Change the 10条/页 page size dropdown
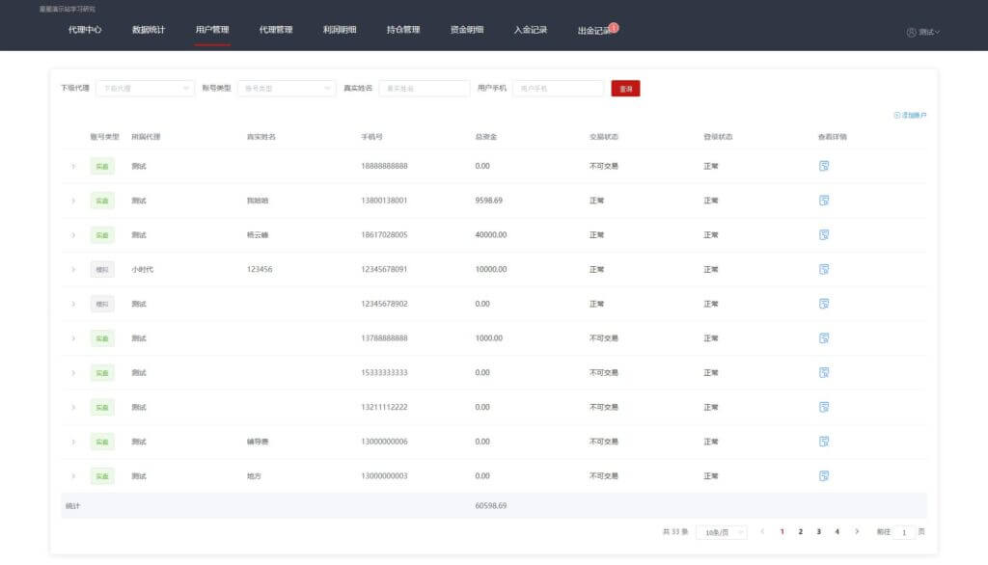Viewport: 988px width, 565px height. (x=722, y=532)
